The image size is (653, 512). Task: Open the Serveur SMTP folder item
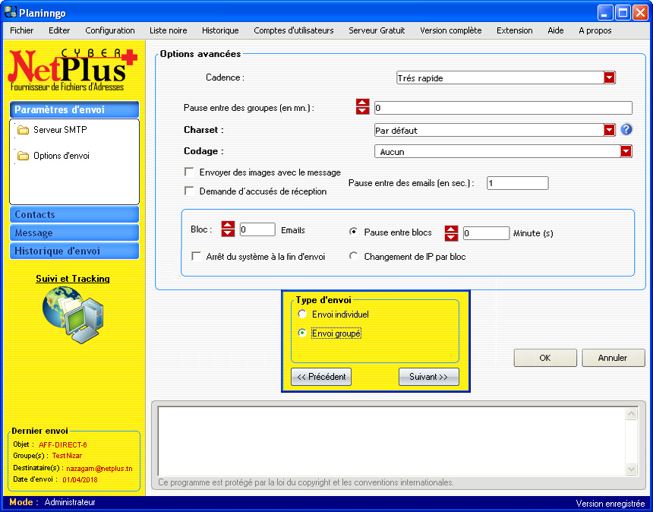(59, 130)
